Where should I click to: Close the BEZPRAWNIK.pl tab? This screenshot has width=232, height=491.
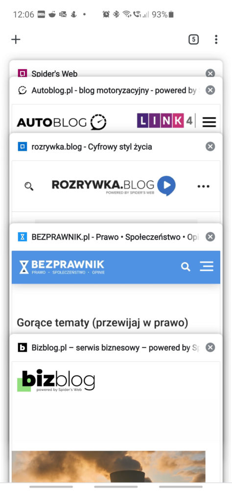[x=210, y=237]
